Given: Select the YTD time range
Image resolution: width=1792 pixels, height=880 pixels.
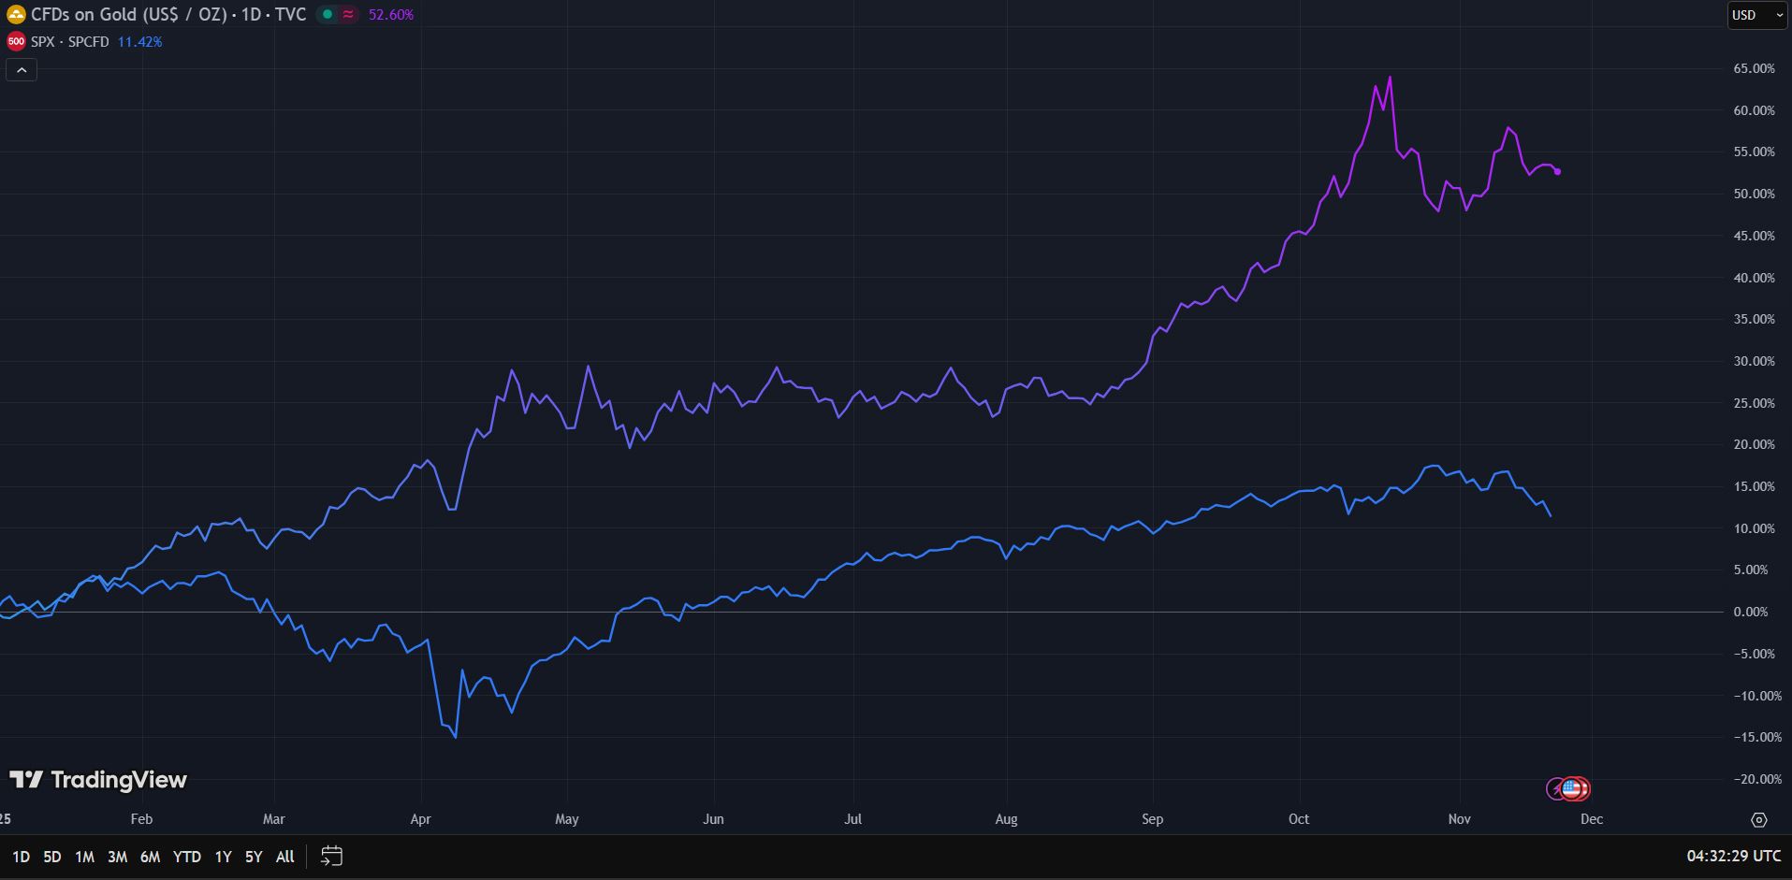Looking at the screenshot, I should tap(187, 857).
